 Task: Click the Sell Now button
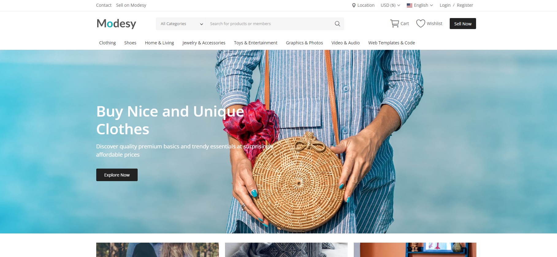[463, 24]
